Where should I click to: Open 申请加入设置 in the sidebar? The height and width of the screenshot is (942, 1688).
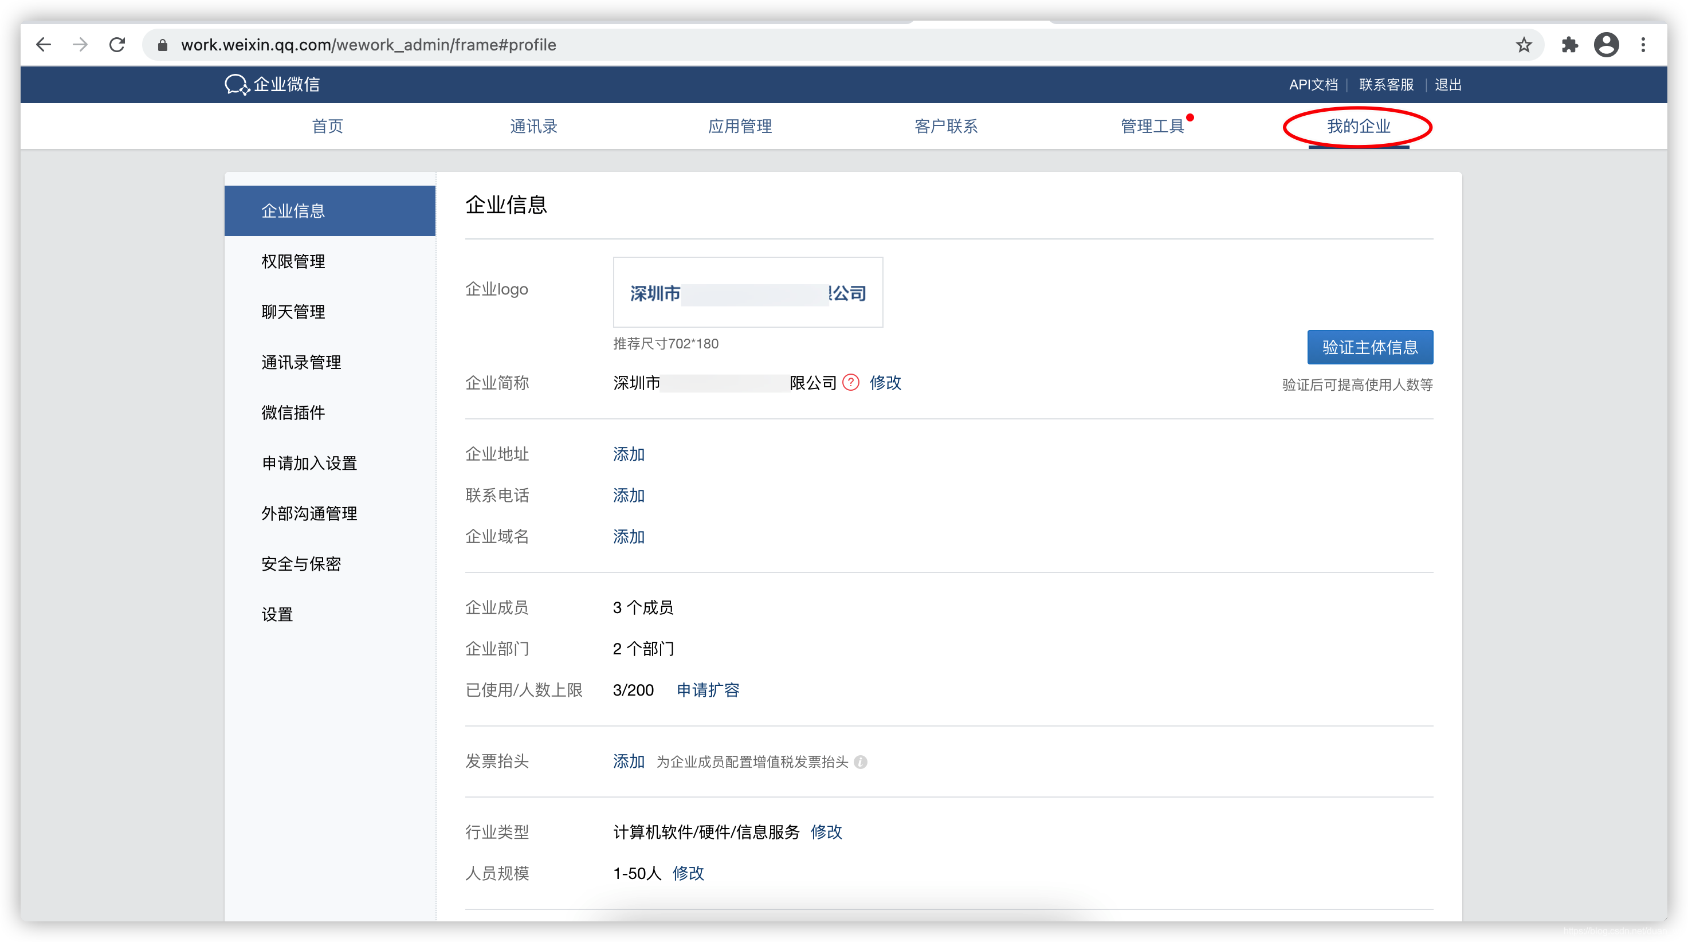[329, 463]
